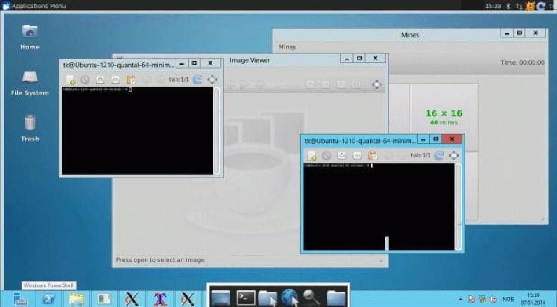This screenshot has height=307, width=557.
Task: Select the 16 × 16 40 mines board
Action: tap(444, 117)
